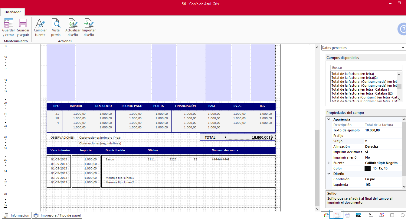
Task: Select the crossed lines tab icon
Action: pos(382,215)
